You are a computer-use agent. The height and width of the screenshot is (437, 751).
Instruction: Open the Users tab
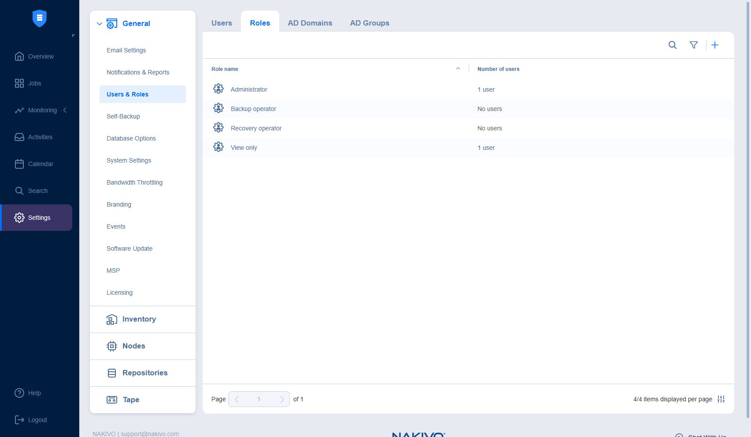pyautogui.click(x=222, y=23)
